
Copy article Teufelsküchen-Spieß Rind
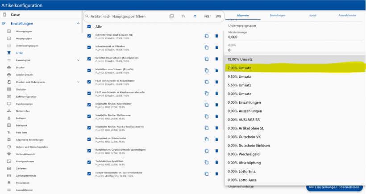207,162
